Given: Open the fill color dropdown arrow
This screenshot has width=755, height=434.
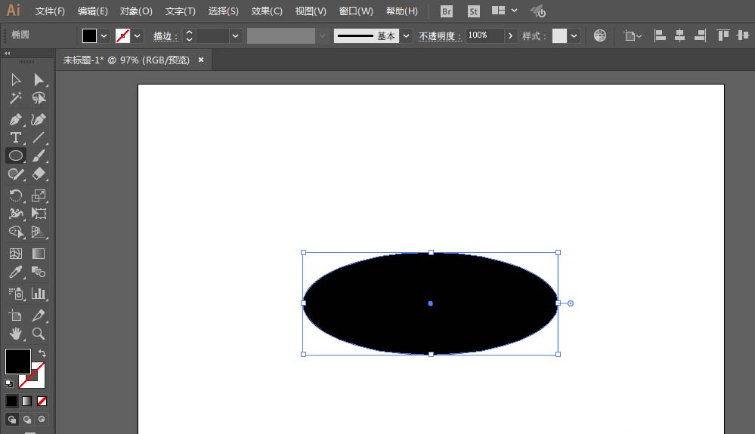Looking at the screenshot, I should (x=104, y=35).
